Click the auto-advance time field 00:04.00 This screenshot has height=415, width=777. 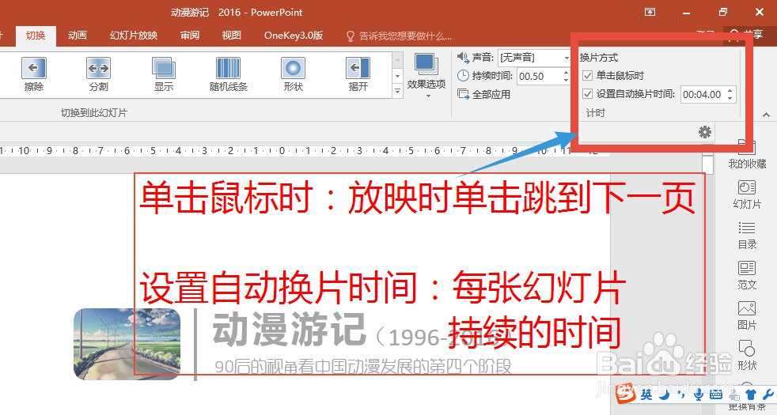(703, 95)
